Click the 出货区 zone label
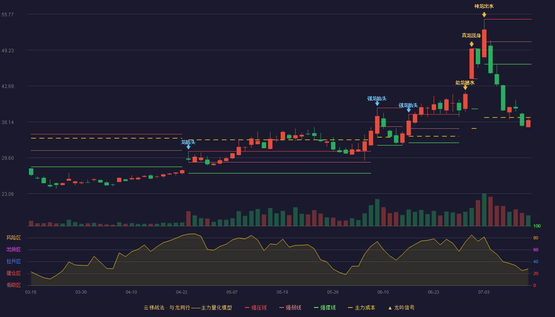Screen dimensions: 555x317 click(x=13, y=250)
